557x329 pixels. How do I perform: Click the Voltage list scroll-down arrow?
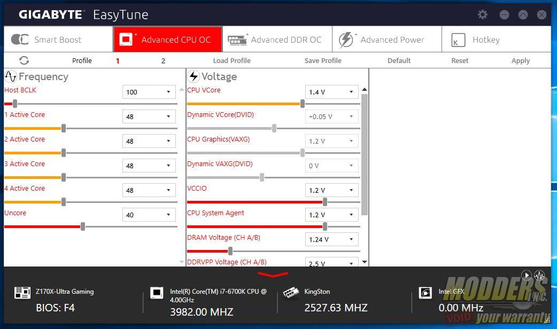point(365,262)
